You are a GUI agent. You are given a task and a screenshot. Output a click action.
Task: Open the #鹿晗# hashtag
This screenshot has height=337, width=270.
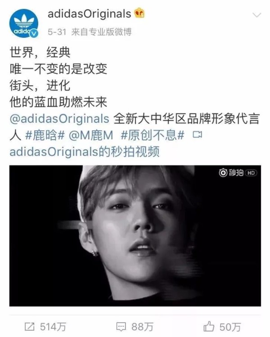[x=45, y=135]
